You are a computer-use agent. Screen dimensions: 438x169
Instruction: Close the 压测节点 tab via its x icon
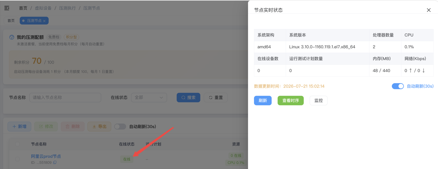[x=44, y=21]
